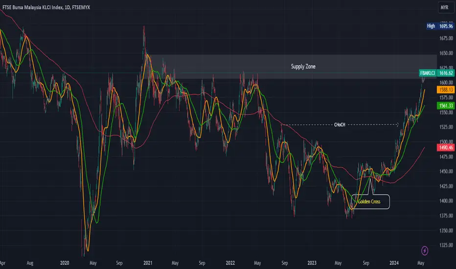Select the CHoCH annotation text

(340, 125)
